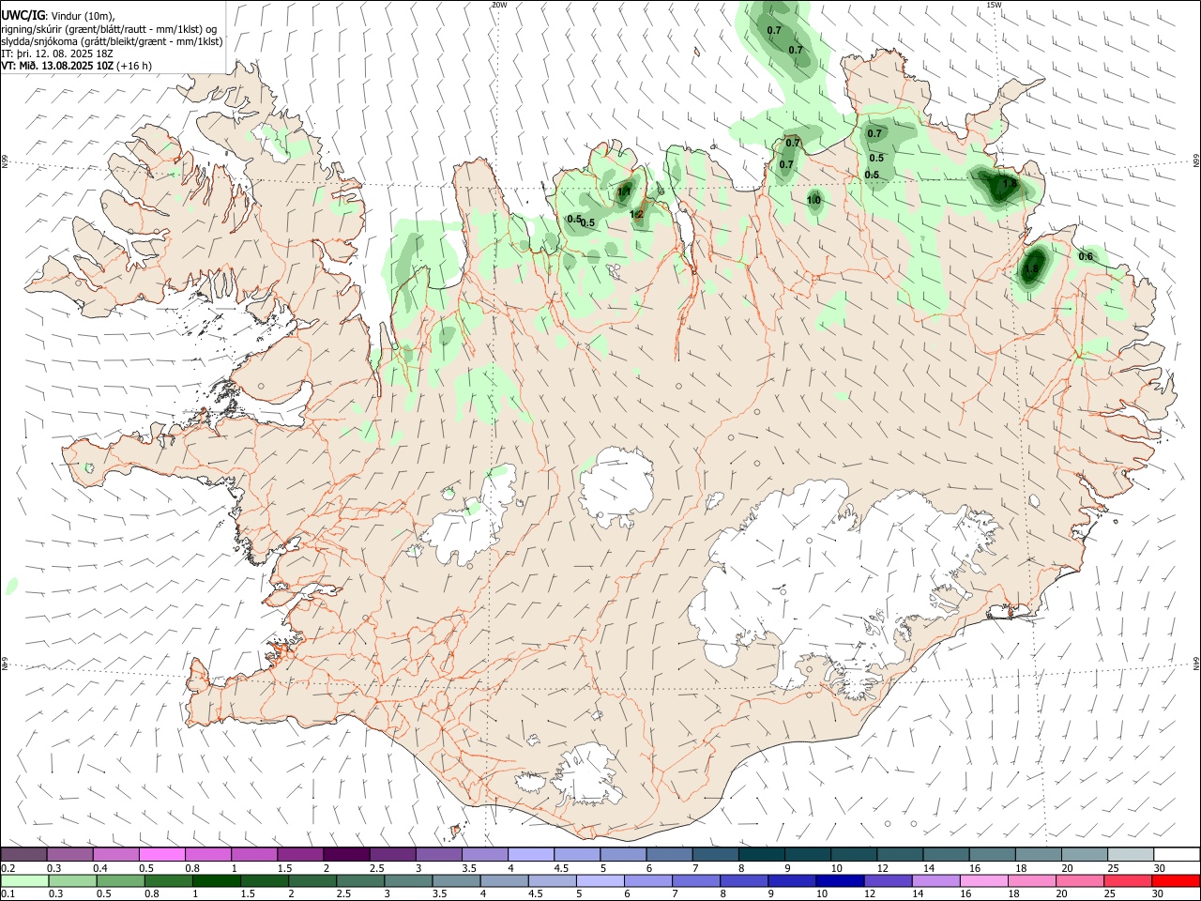The height and width of the screenshot is (901, 1201).
Task: Pick the pink rain swatch labeled 20
Action: 1081,880
